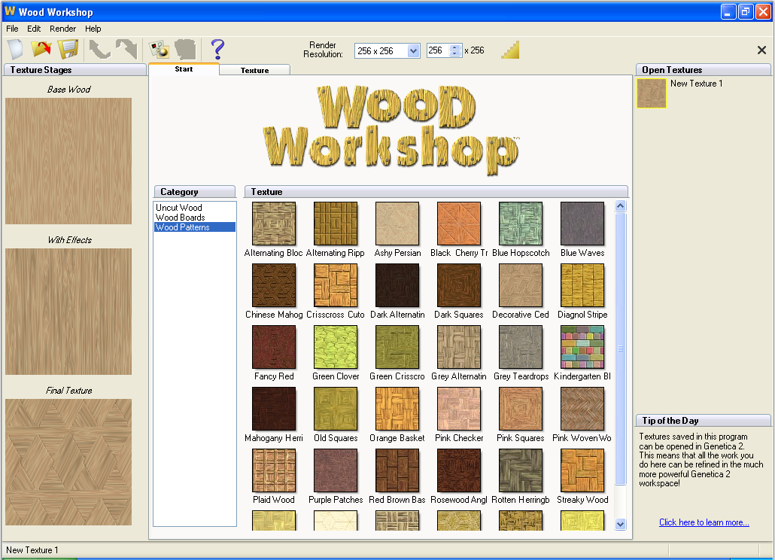Select the Wood Patterns category
The height and width of the screenshot is (560, 775).
coord(195,227)
